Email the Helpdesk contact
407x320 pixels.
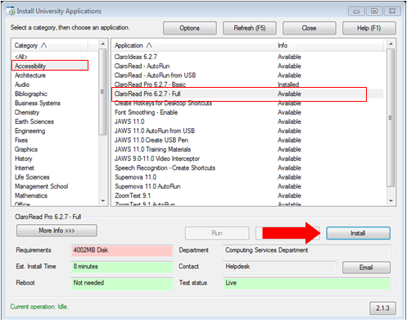366,267
